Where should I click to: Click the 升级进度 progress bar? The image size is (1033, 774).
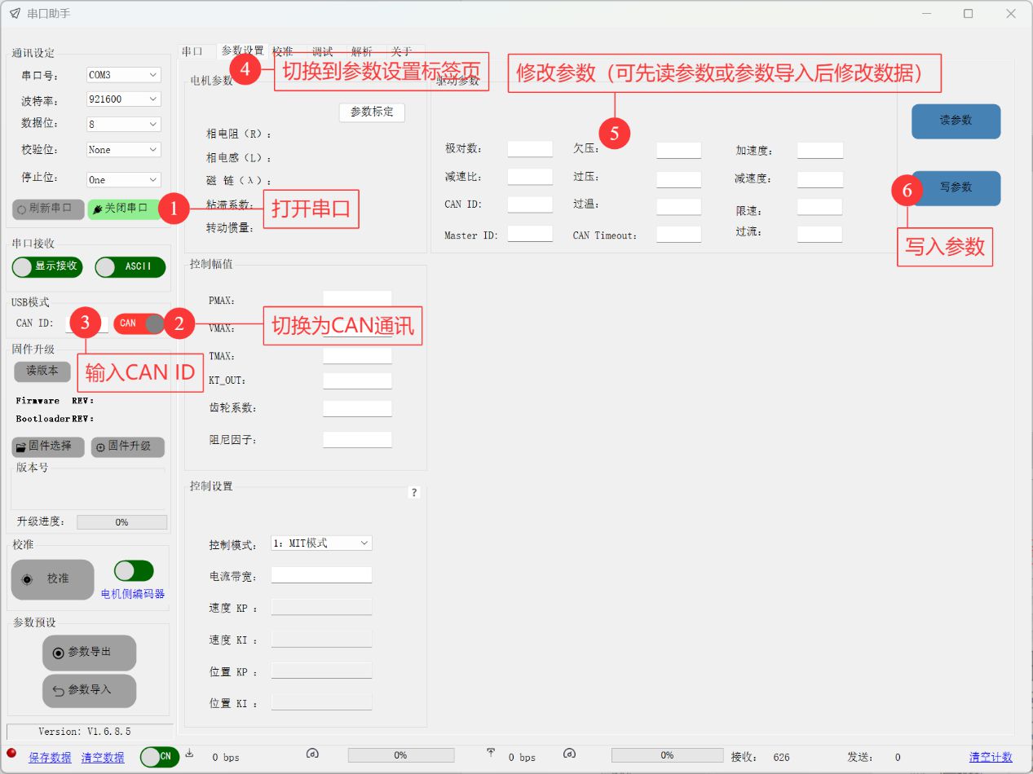pyautogui.click(x=121, y=522)
